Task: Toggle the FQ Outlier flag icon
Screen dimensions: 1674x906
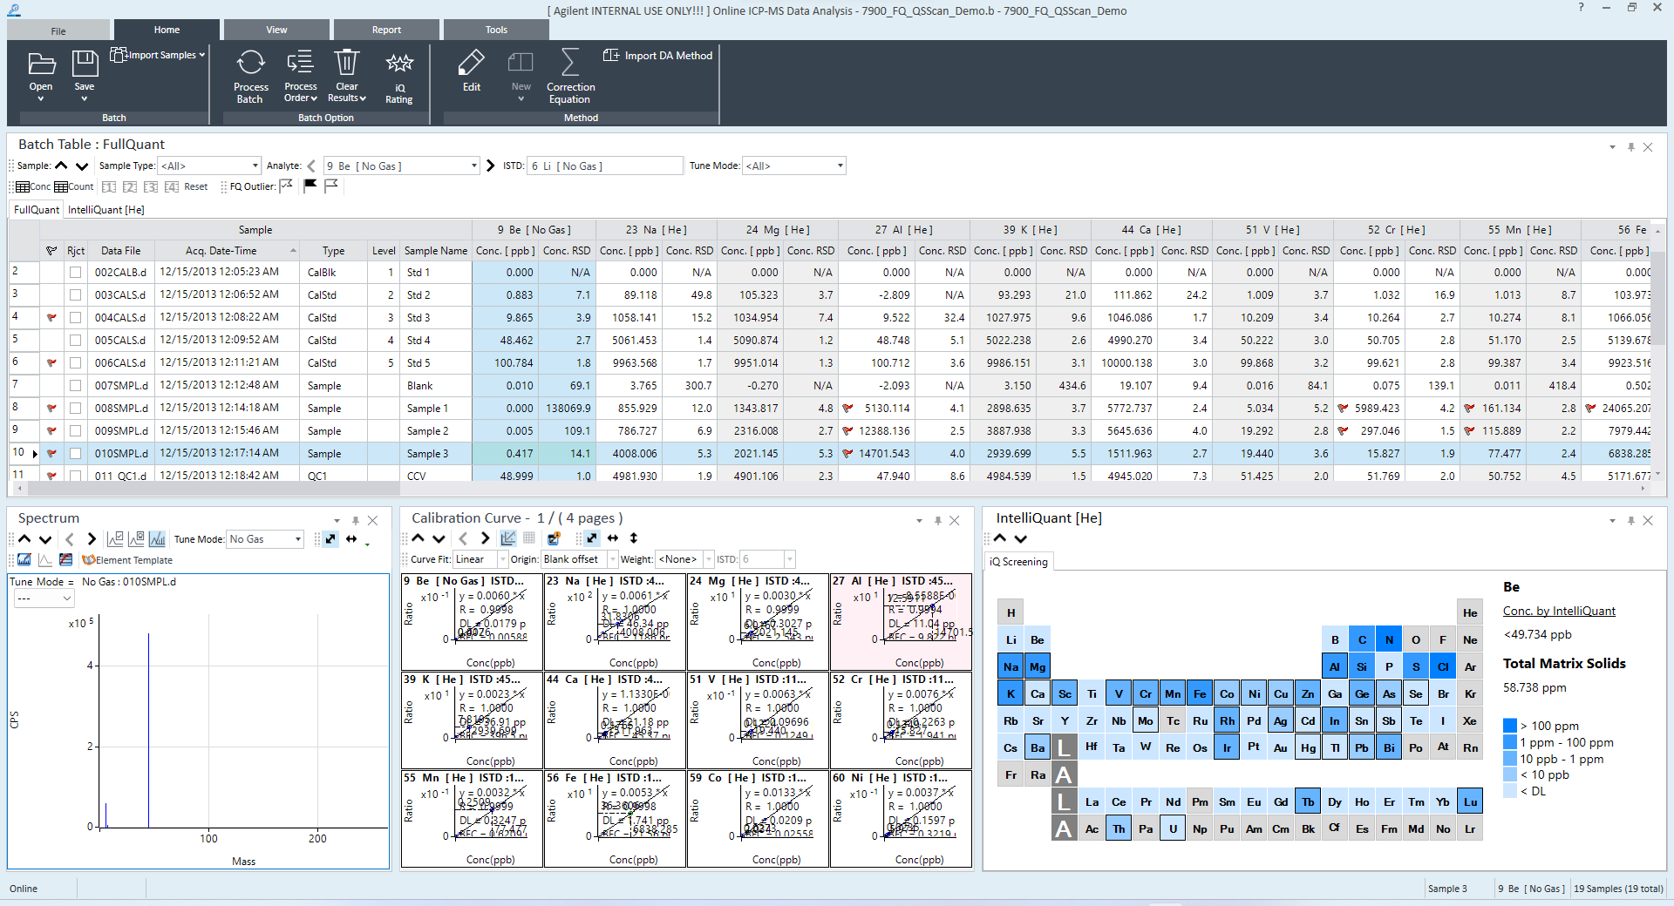Action: click(x=286, y=186)
